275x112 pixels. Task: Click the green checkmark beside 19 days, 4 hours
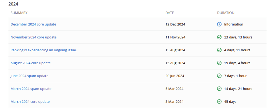click(219, 63)
